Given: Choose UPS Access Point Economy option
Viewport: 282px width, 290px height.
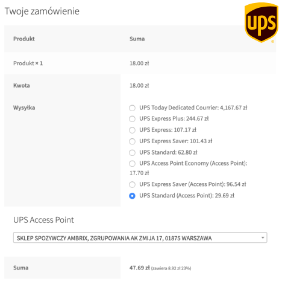Looking at the screenshot, I should point(132,164).
